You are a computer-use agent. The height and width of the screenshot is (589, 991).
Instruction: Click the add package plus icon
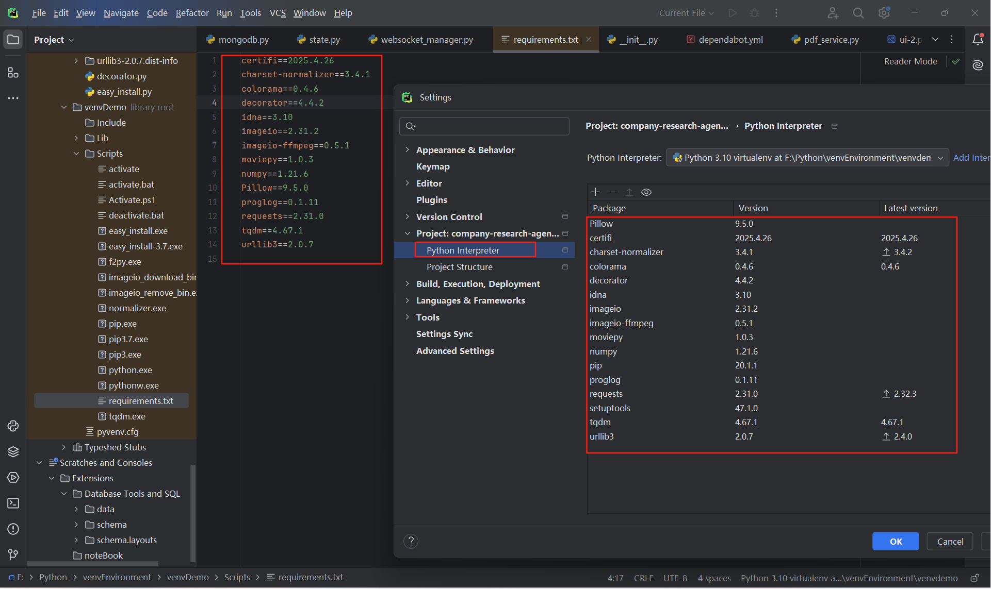tap(595, 192)
